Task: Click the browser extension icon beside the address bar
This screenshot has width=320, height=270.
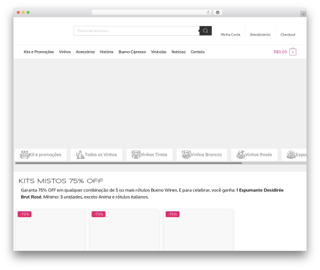Action: tap(218, 13)
